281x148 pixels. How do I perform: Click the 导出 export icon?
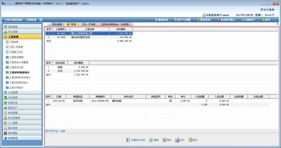coord(164,140)
